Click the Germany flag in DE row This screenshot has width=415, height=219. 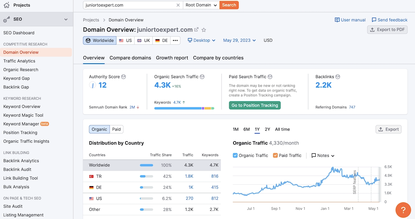[x=91, y=188]
